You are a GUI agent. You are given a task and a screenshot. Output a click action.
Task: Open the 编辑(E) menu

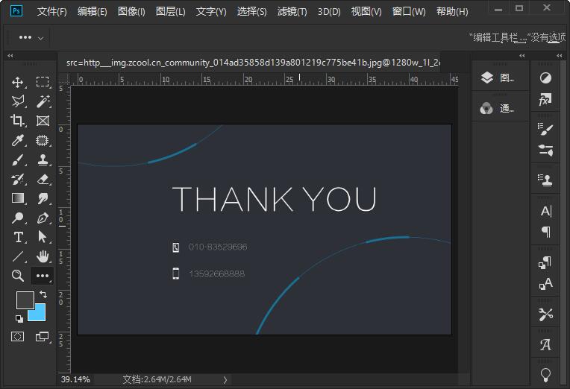pos(92,12)
